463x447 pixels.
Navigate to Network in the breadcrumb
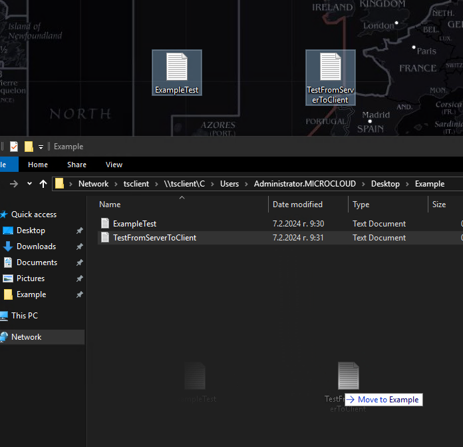(93, 184)
